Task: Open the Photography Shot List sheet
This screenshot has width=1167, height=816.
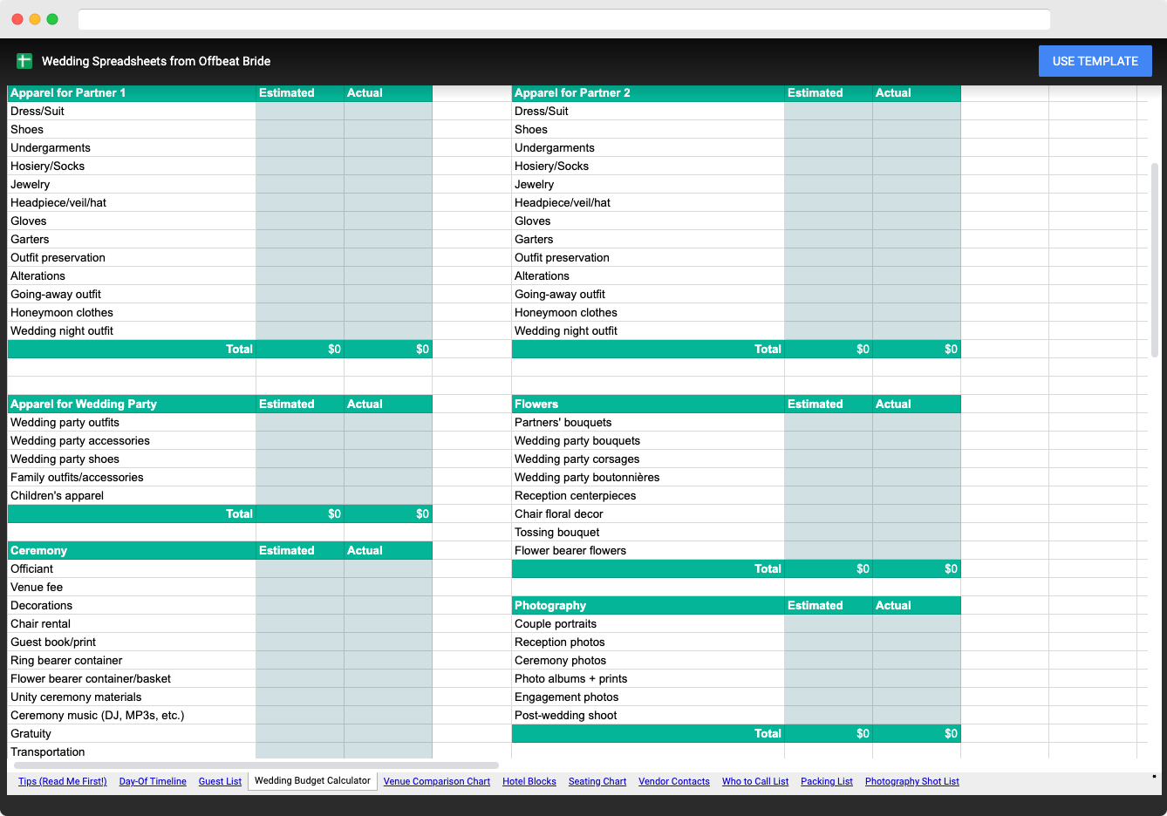Action: click(911, 781)
